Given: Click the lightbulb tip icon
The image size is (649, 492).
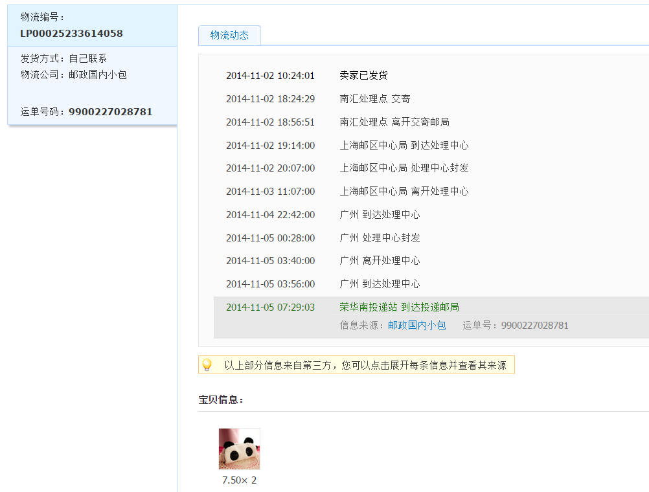Looking at the screenshot, I should (207, 365).
